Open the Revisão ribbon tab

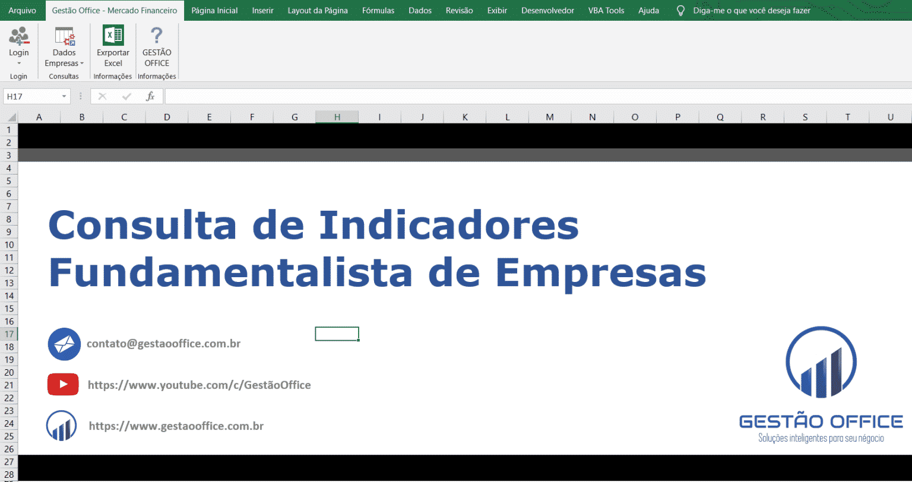pyautogui.click(x=459, y=11)
